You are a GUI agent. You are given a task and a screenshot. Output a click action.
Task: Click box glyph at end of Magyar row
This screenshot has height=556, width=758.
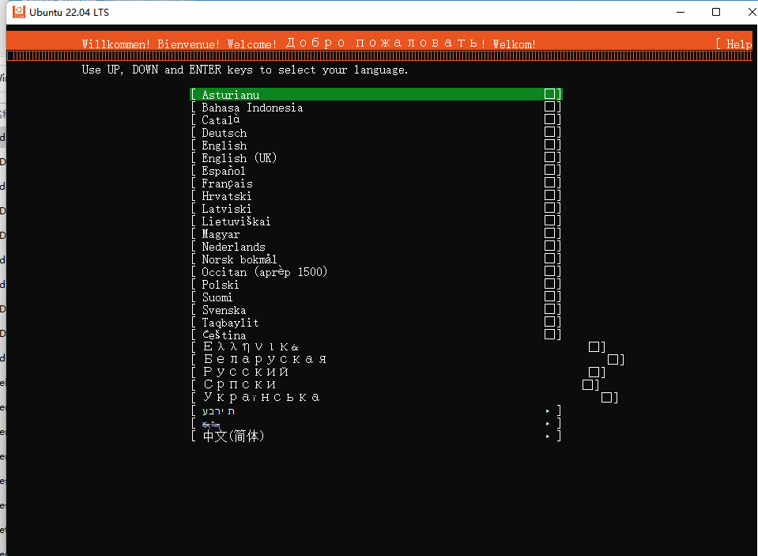pos(549,233)
